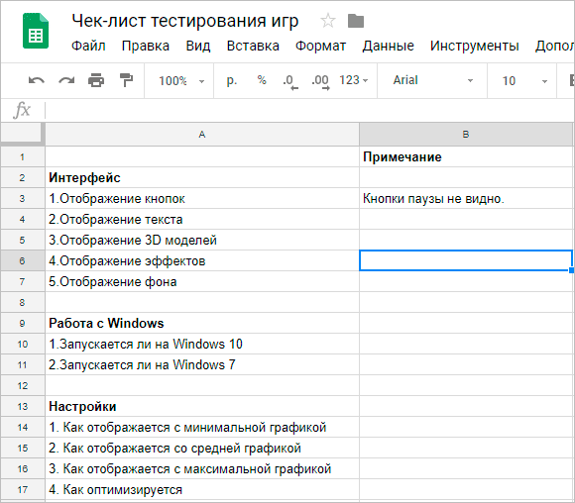The image size is (575, 503).
Task: Open the move-to-folder icon
Action: tap(356, 21)
